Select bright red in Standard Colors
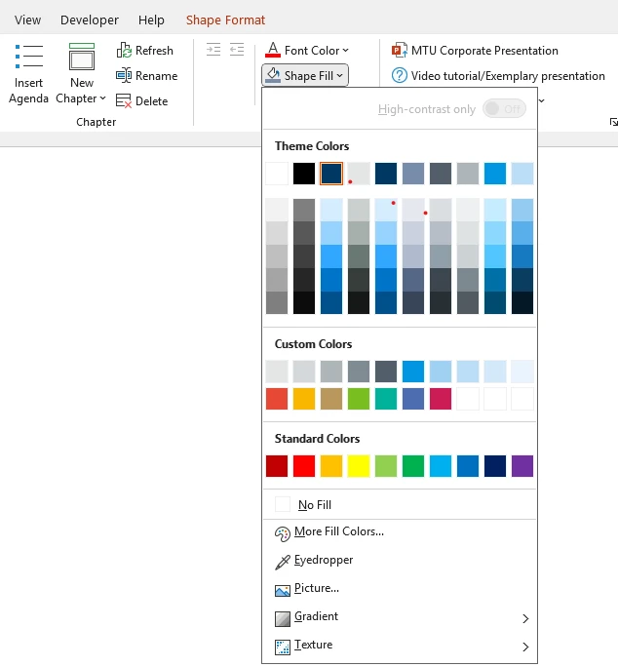 (x=304, y=466)
